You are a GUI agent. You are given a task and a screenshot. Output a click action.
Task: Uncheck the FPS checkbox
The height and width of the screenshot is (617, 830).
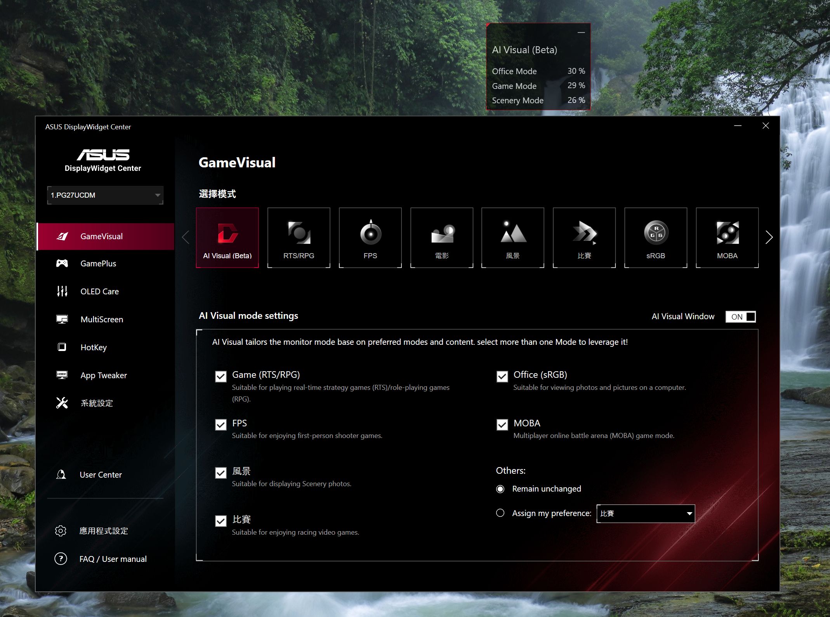[221, 425]
